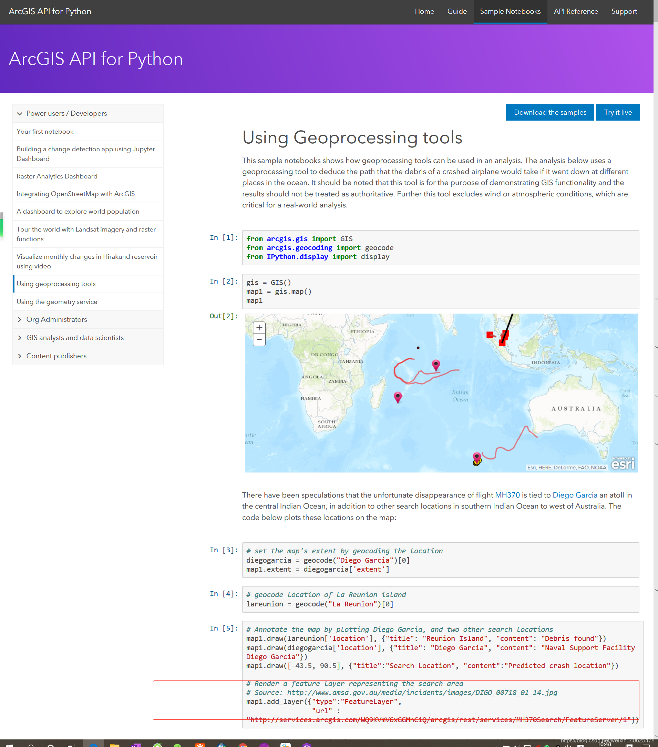Click the In [3] geocode Diego Garcia cell
The width and height of the screenshot is (658, 747).
coord(440,560)
